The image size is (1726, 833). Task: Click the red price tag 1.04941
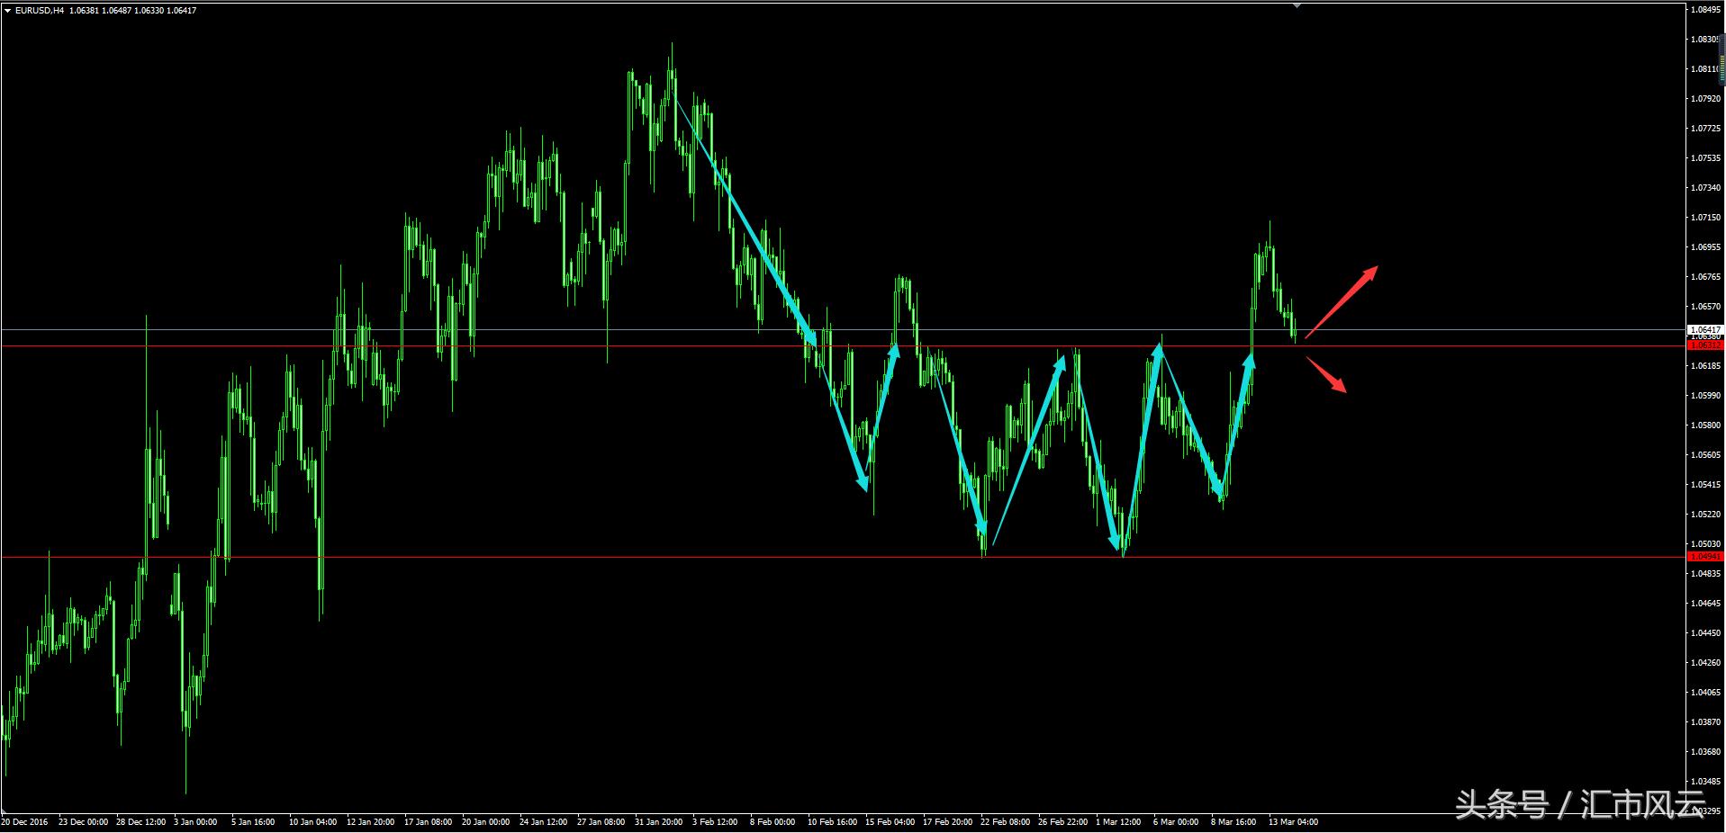tap(1705, 557)
